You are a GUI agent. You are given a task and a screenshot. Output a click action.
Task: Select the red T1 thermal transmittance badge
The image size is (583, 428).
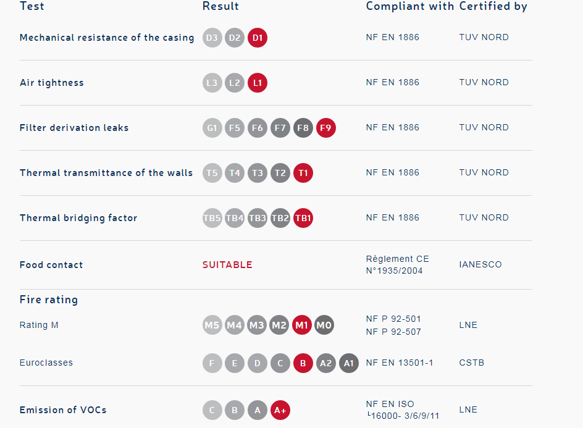coord(303,173)
